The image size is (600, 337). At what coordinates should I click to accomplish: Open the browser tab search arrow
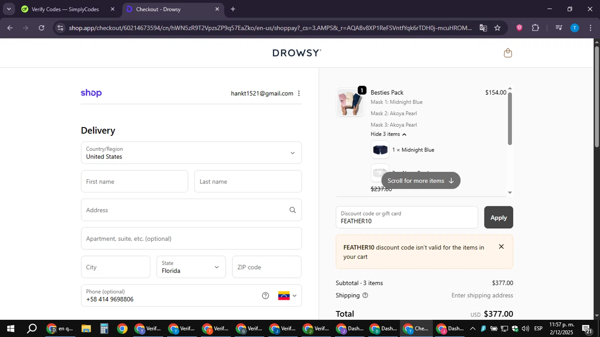[9, 9]
